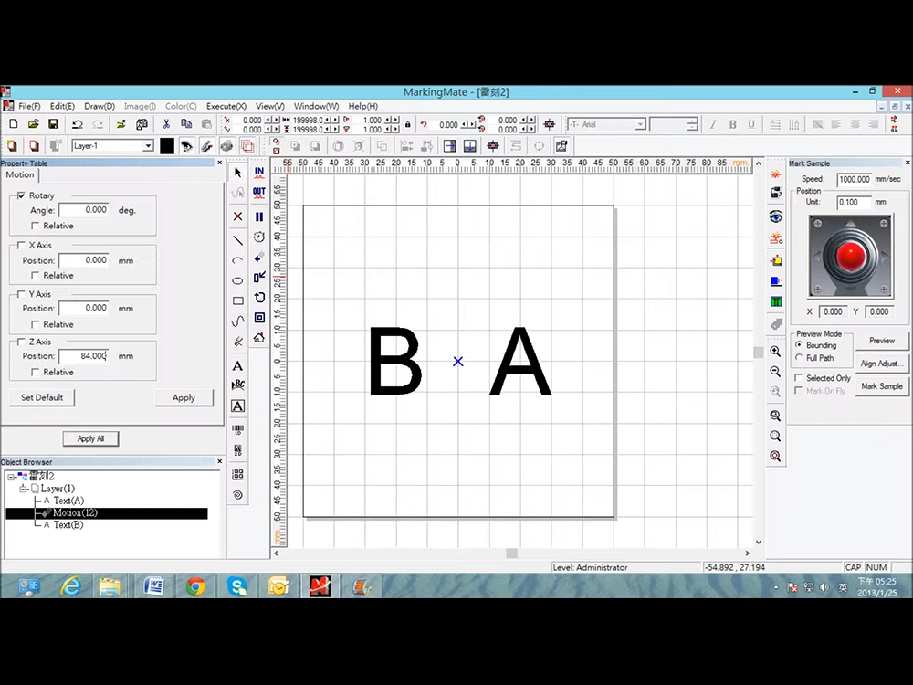Select the Rectangle drawing tool
The image size is (913, 685).
(237, 300)
